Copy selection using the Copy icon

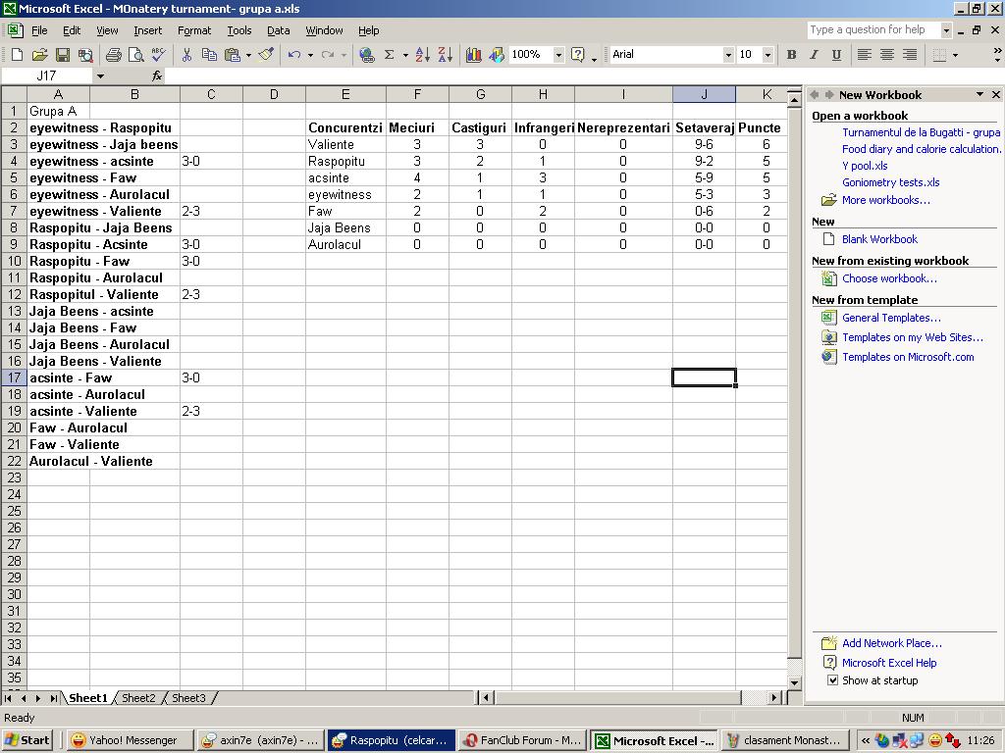click(x=209, y=55)
